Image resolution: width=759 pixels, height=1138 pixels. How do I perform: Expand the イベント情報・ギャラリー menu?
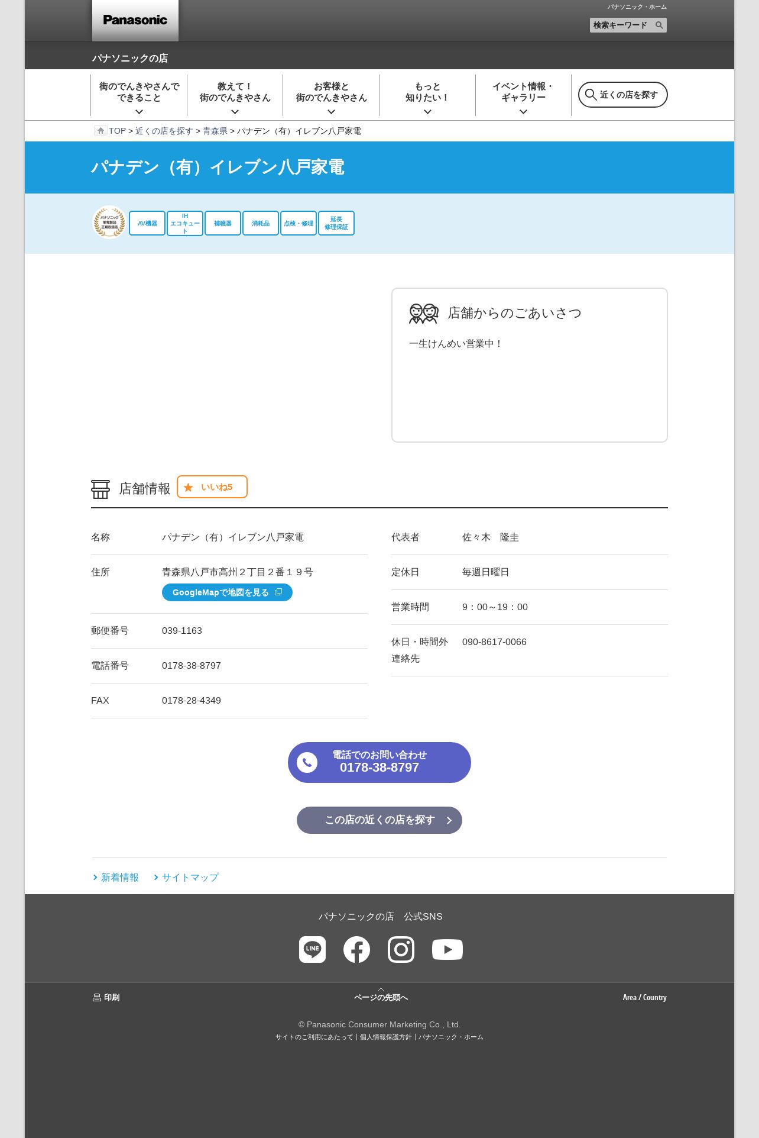523,95
